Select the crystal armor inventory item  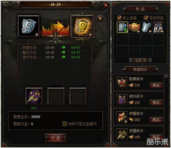coord(146,27)
